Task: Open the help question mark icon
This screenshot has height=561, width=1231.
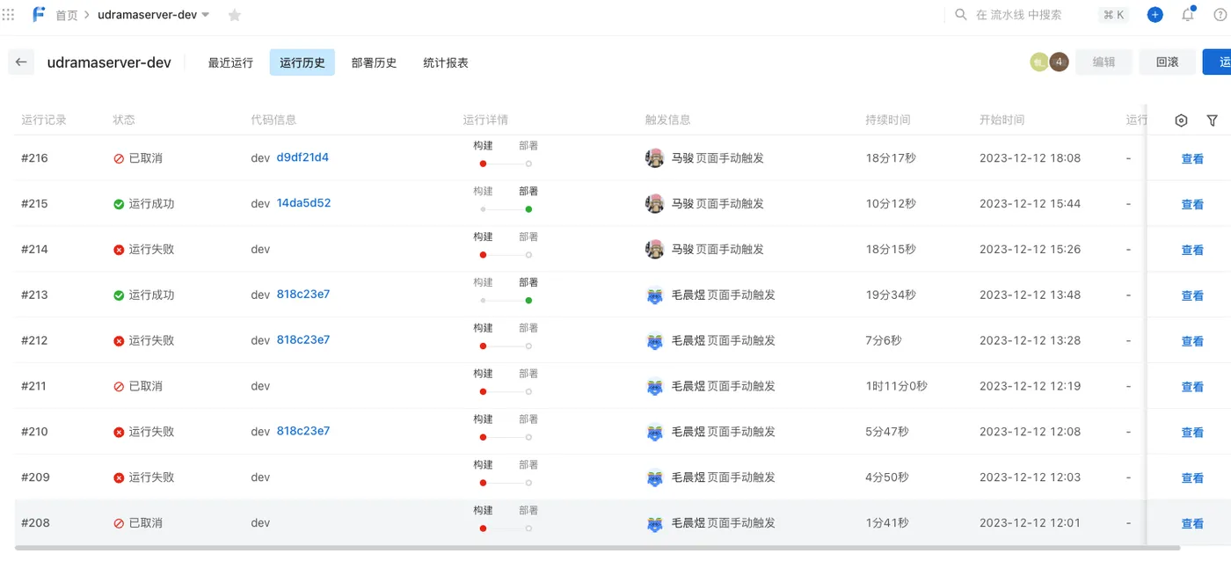Action: pos(1220,15)
